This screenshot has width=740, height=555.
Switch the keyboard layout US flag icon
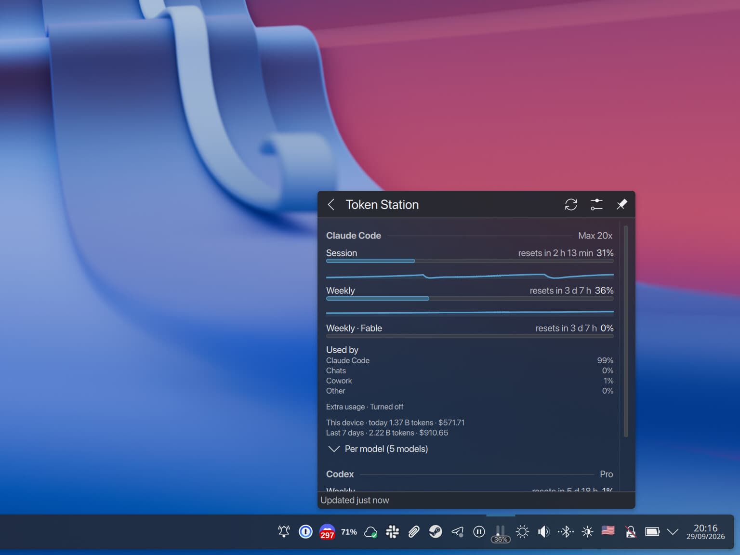tap(608, 530)
